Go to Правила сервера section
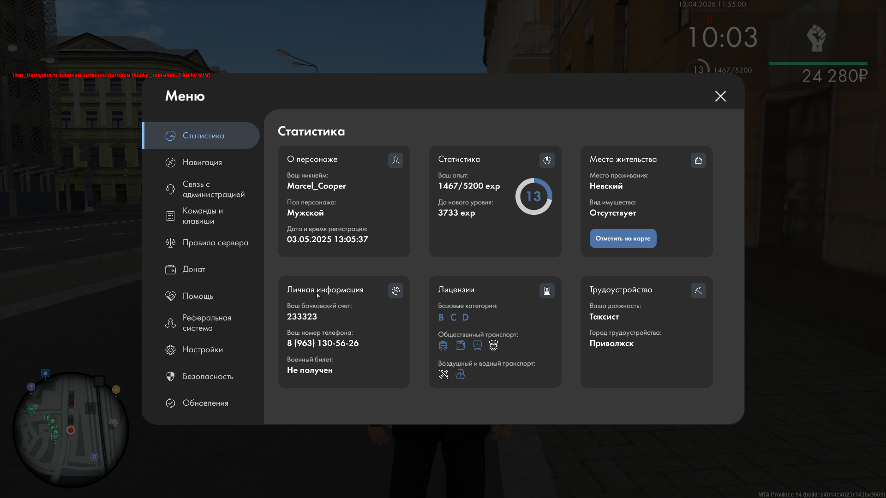886x498 pixels. [x=215, y=243]
